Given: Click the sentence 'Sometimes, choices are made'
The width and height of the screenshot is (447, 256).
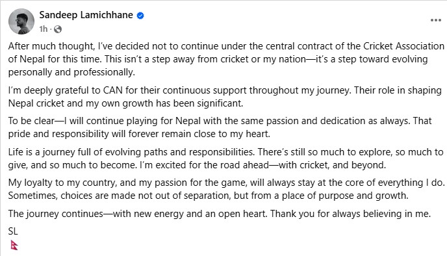Looking at the screenshot, I should pyautogui.click(x=208, y=196).
